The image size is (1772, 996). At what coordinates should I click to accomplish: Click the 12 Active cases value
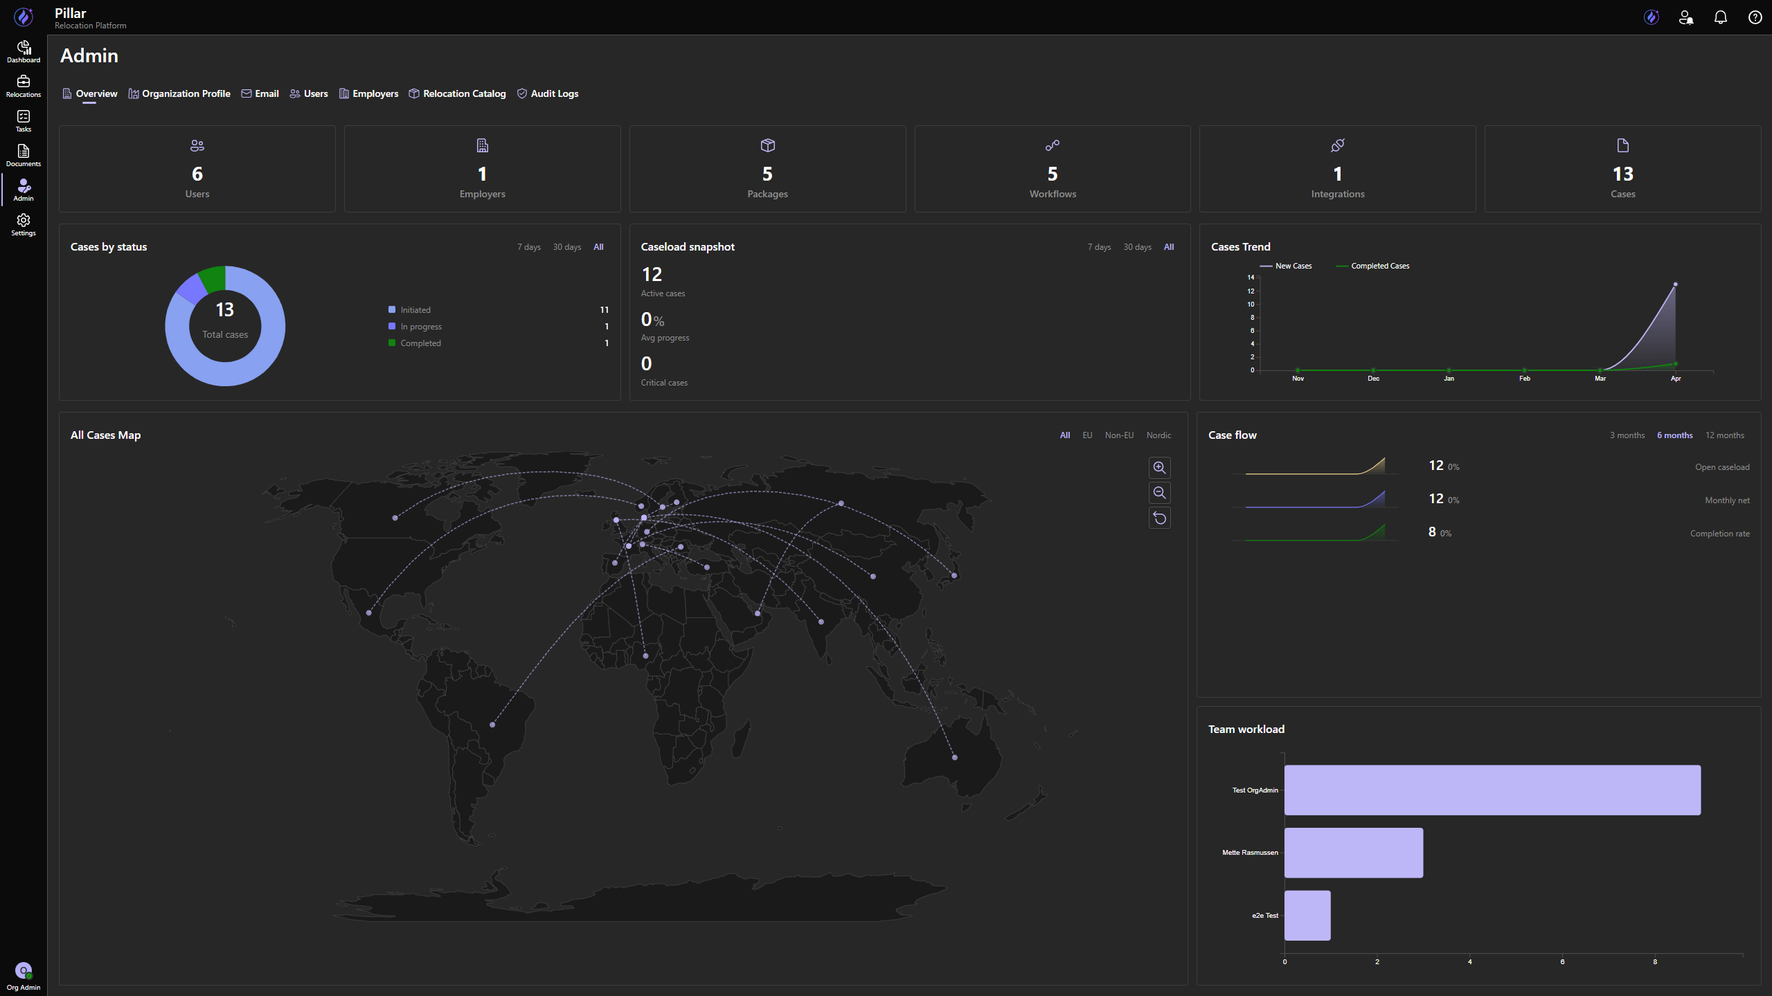[652, 275]
